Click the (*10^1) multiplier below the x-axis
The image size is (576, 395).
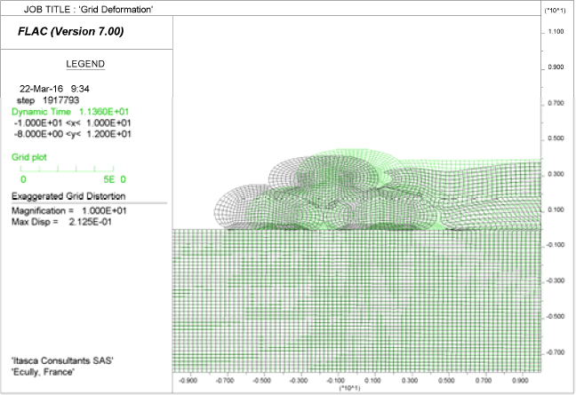(349, 388)
